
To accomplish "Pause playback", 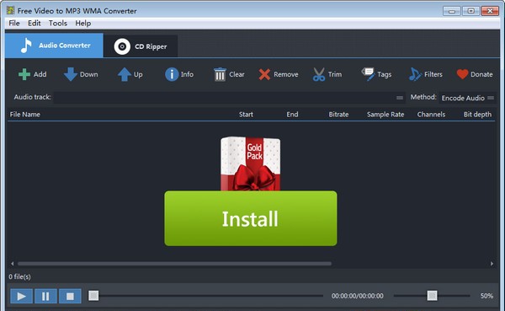I will (45, 296).
